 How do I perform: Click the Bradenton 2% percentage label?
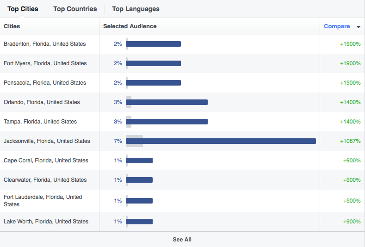coord(118,44)
